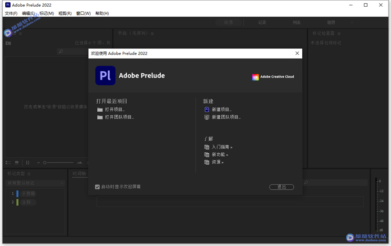Click the timeline search field
This screenshot has width=391, height=246.
(x=335, y=183)
